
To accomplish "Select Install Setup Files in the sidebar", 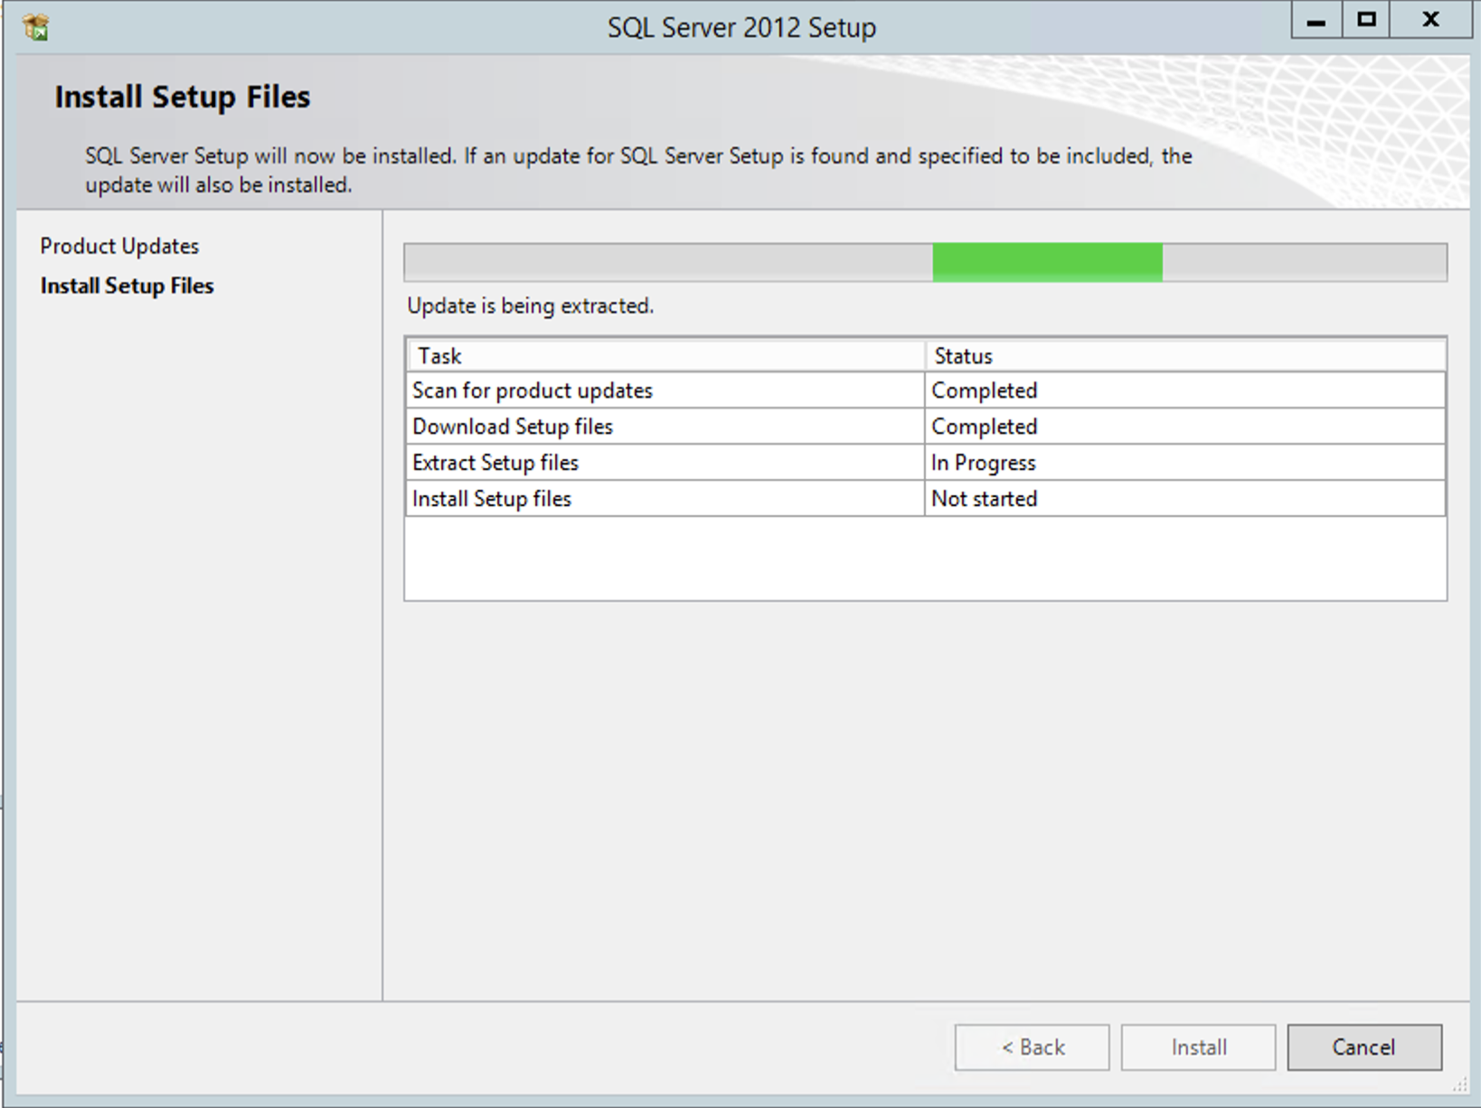I will pyautogui.click(x=127, y=285).
